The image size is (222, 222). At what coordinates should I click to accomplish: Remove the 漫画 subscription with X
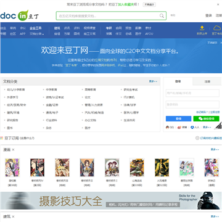click(13, 150)
